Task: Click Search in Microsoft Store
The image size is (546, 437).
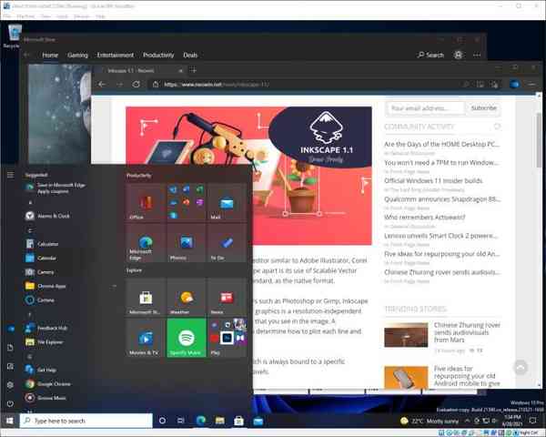Action: click(x=430, y=55)
